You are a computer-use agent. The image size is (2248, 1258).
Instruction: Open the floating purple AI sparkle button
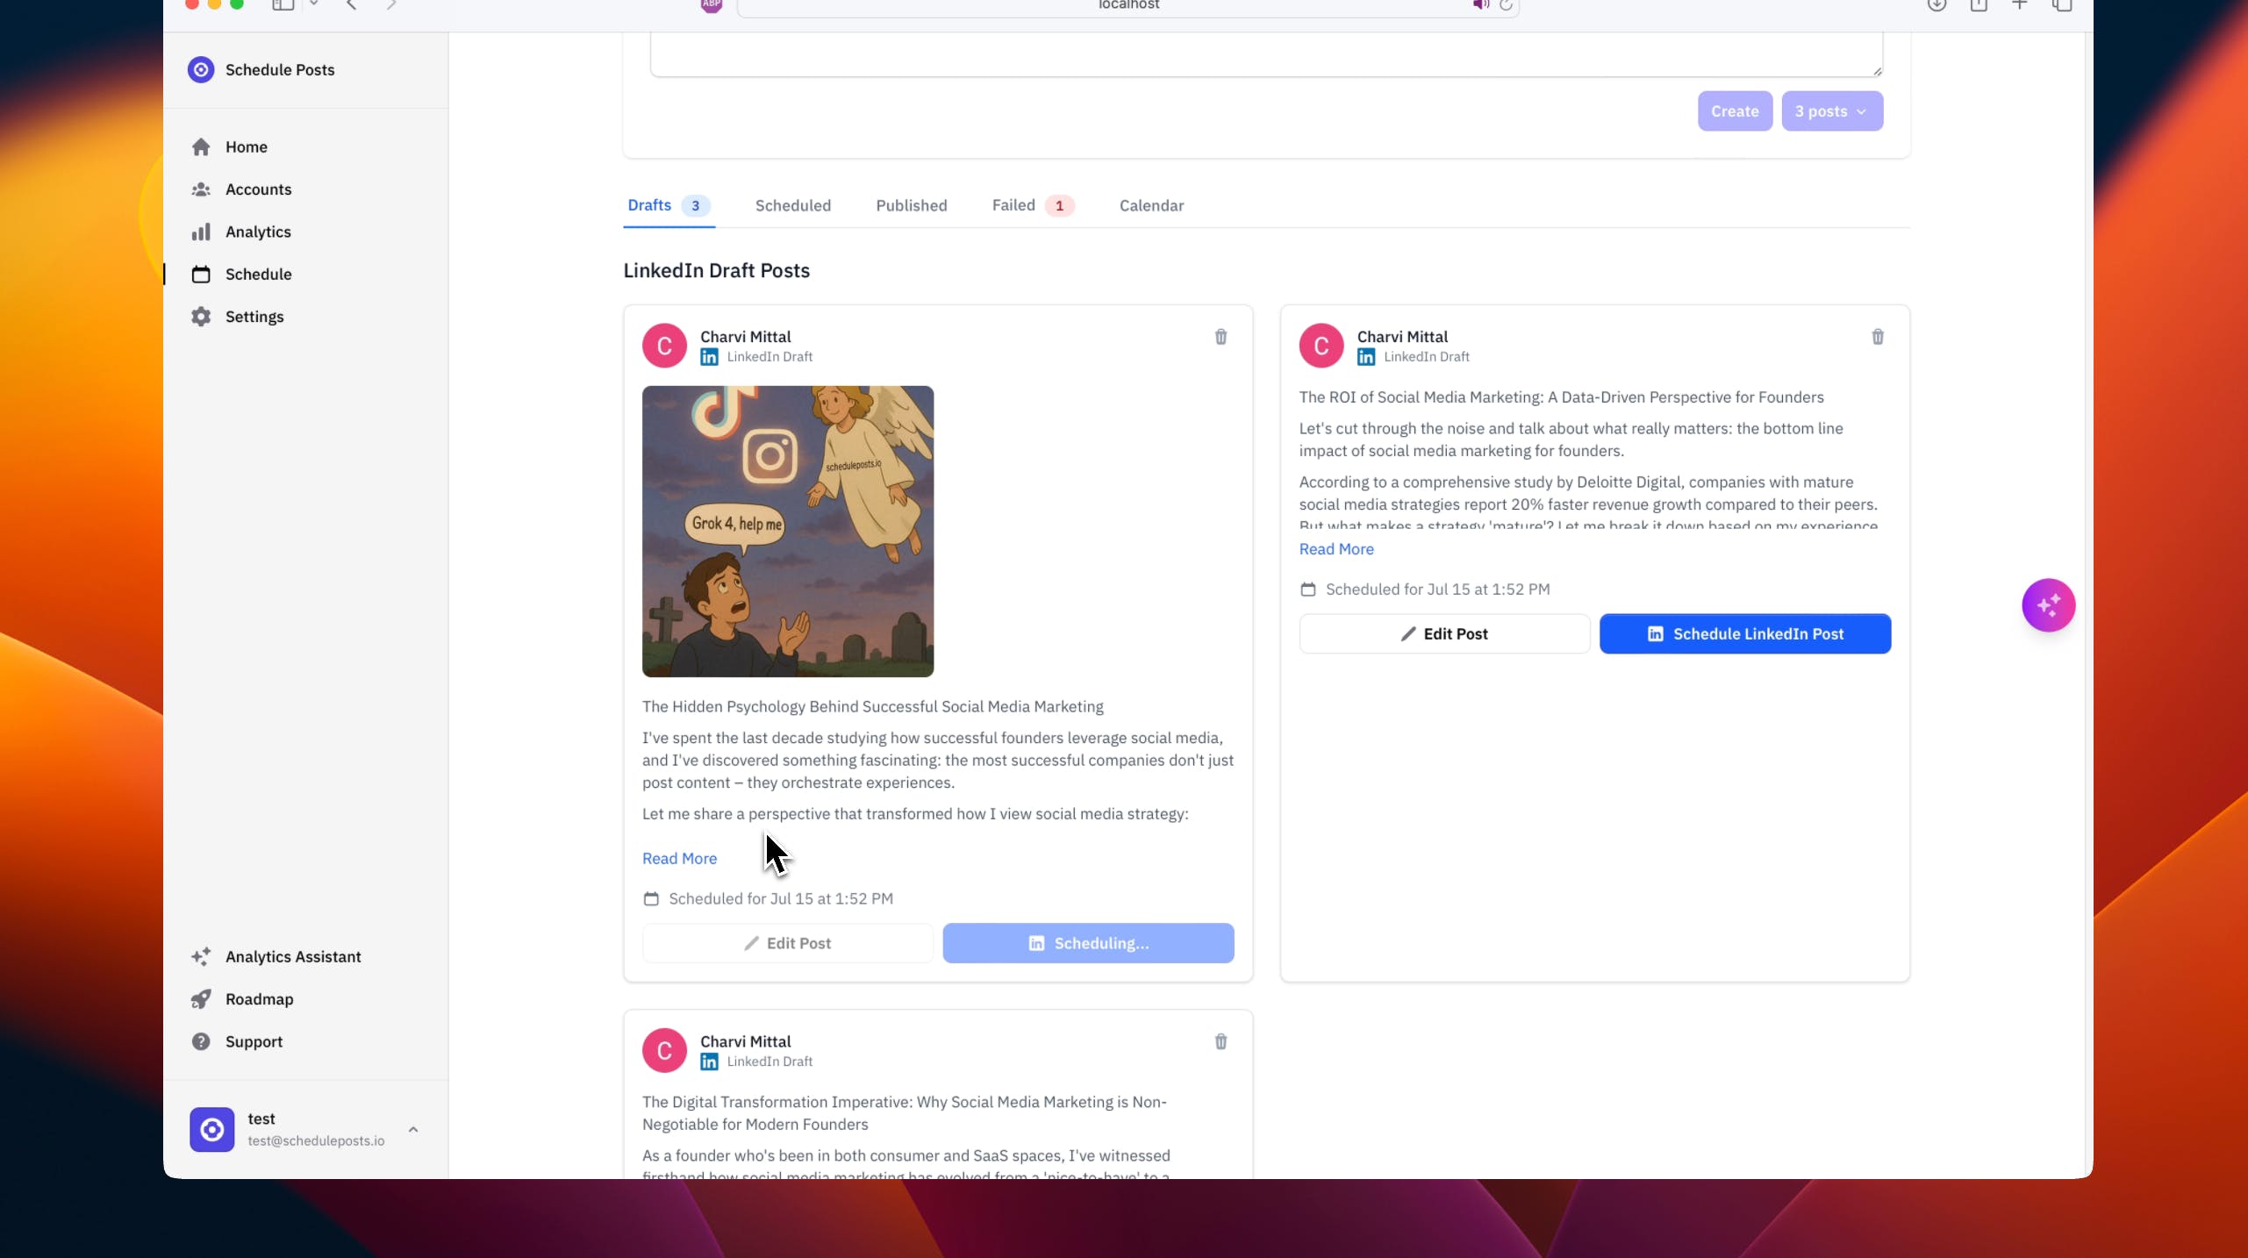click(2048, 604)
